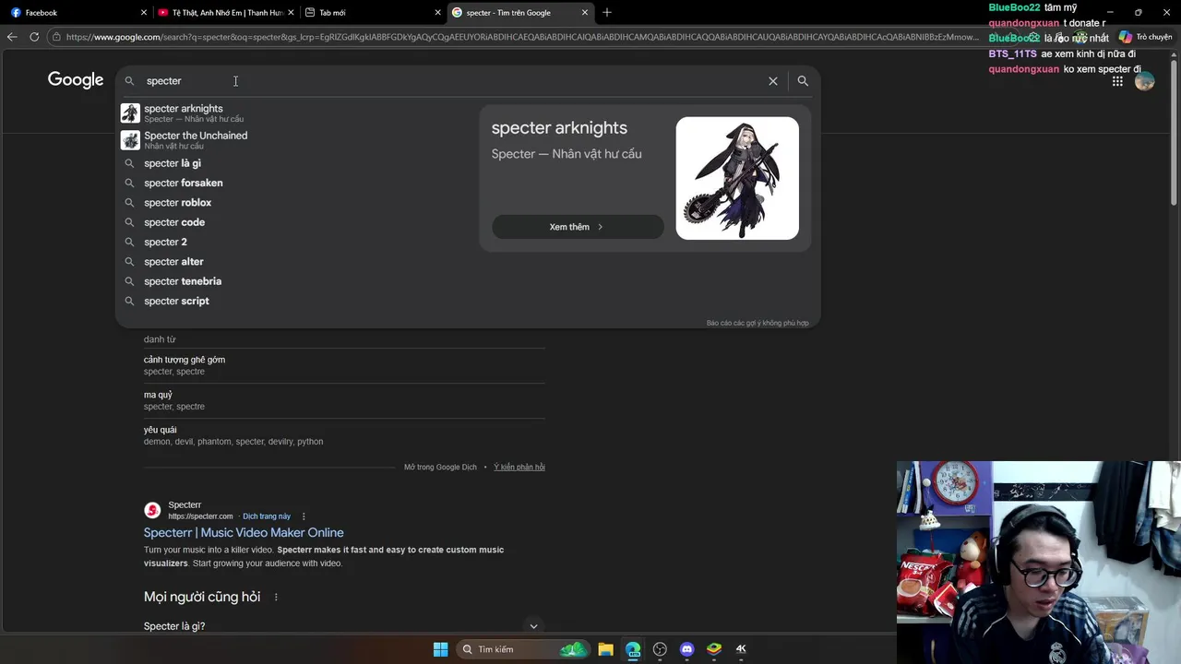Open the Specter character artwork image
This screenshot has height=664, width=1181.
pyautogui.click(x=737, y=178)
